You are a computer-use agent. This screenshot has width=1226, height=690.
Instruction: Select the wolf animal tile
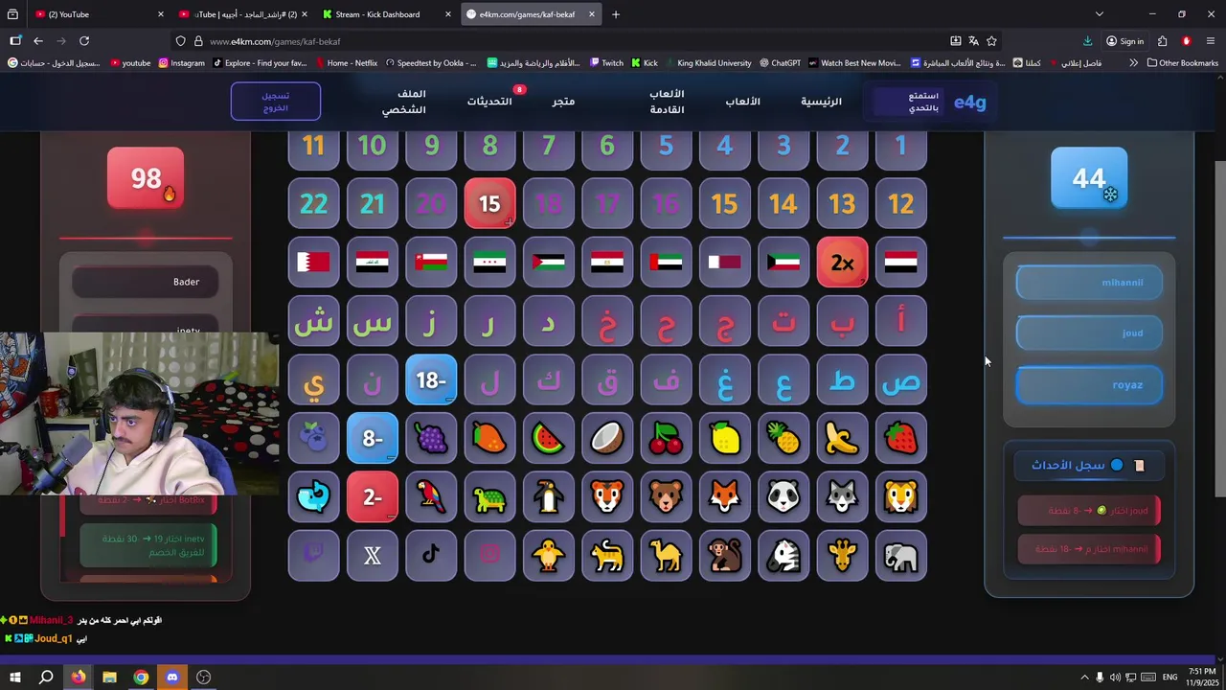(x=842, y=497)
